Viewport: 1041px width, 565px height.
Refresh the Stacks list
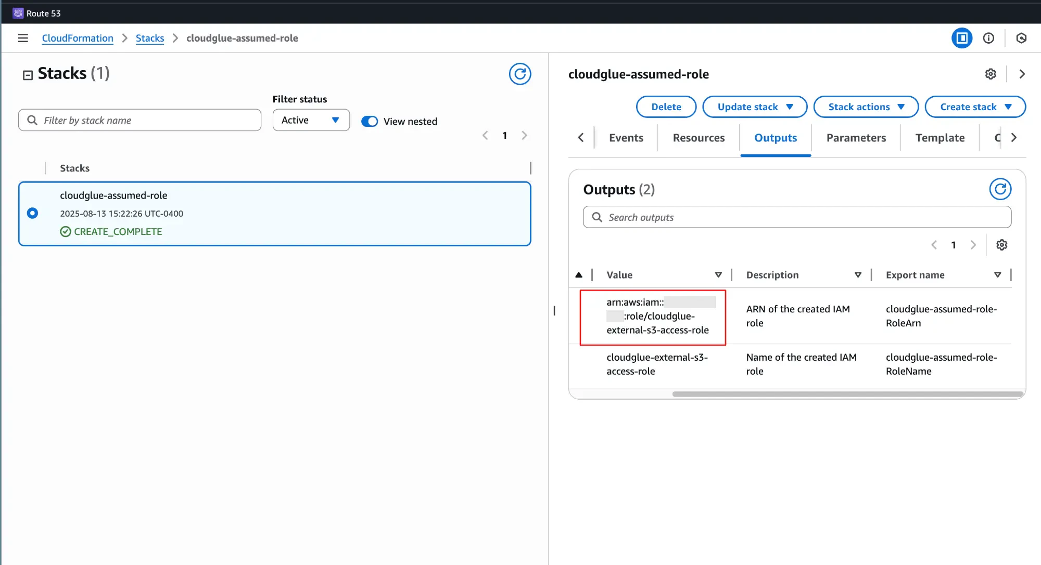[x=520, y=74]
